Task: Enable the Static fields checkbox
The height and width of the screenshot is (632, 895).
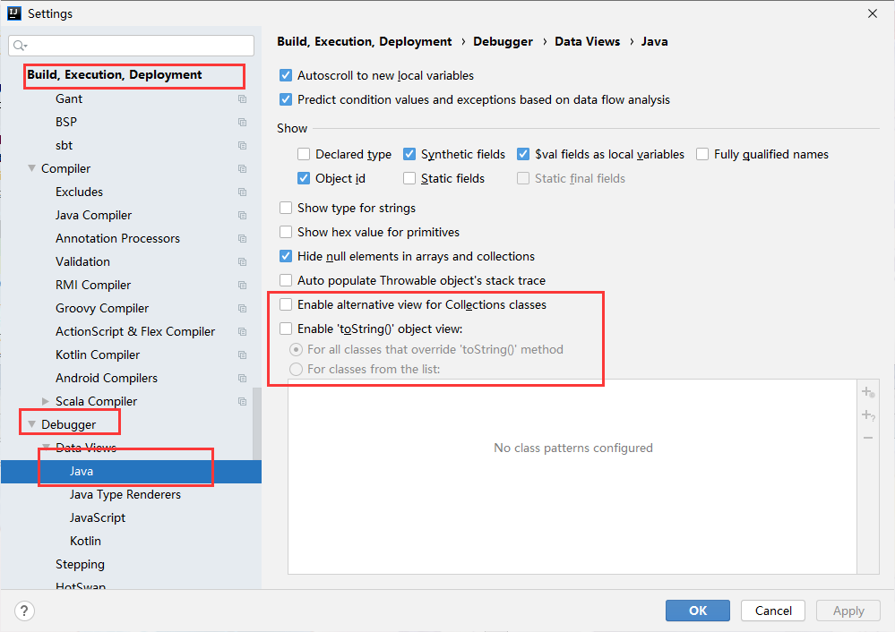Action: tap(409, 178)
